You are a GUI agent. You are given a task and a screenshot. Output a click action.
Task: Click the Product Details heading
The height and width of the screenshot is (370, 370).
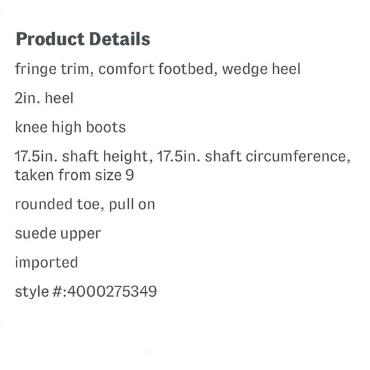pos(83,39)
